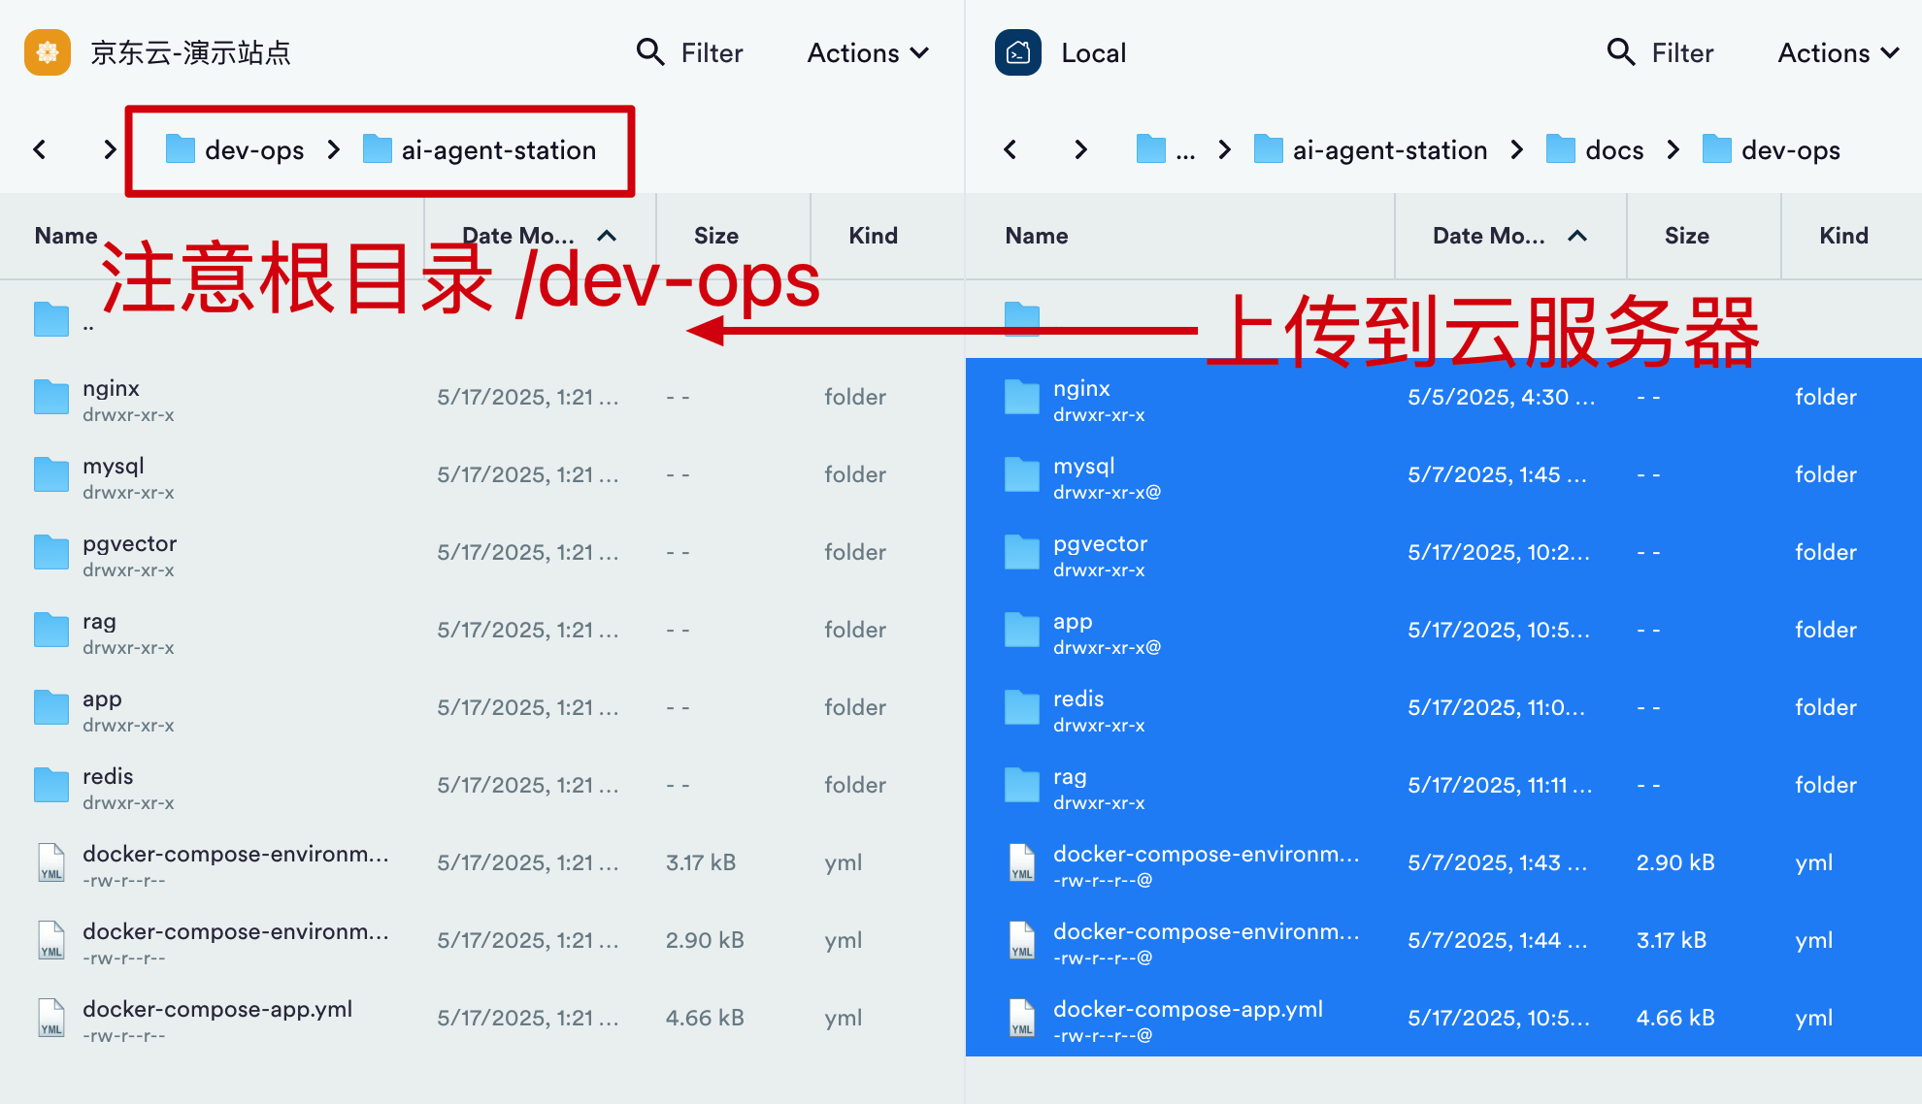Screen dimensions: 1922x1104
Task: Select Local pgvector folder icon
Action: (x=1022, y=552)
